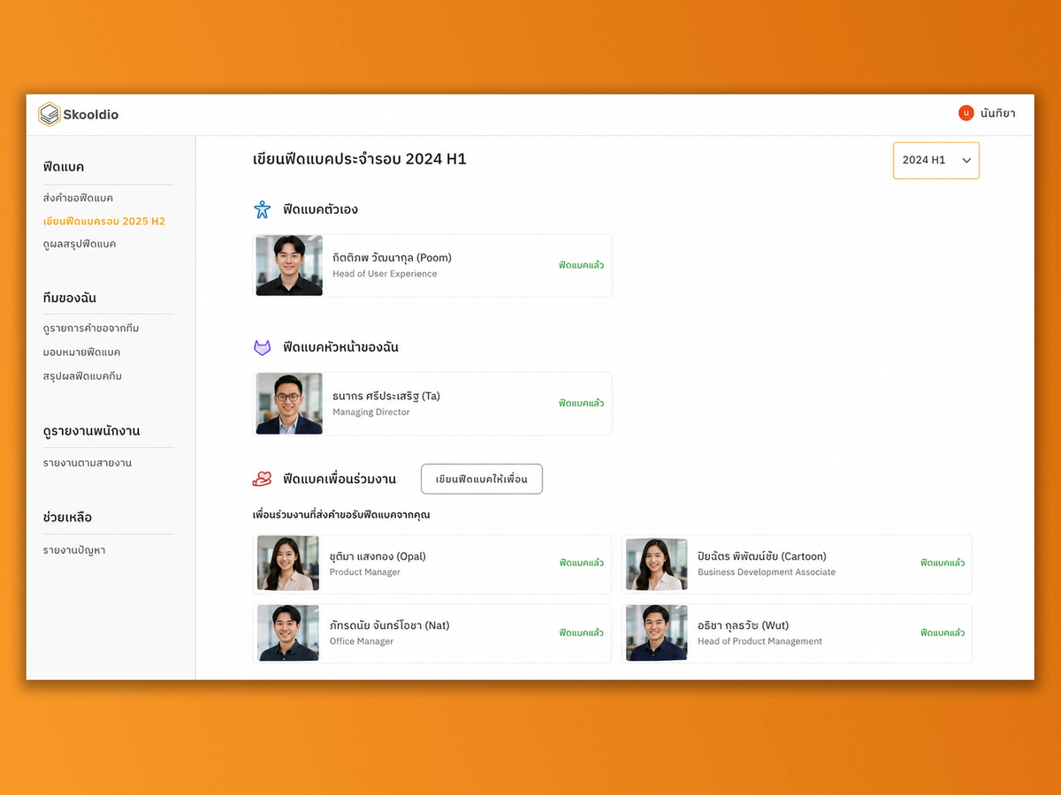Click the name ธนากร ศรีประเสริฐ (Ta)
The image size is (1061, 795).
pyautogui.click(x=386, y=396)
